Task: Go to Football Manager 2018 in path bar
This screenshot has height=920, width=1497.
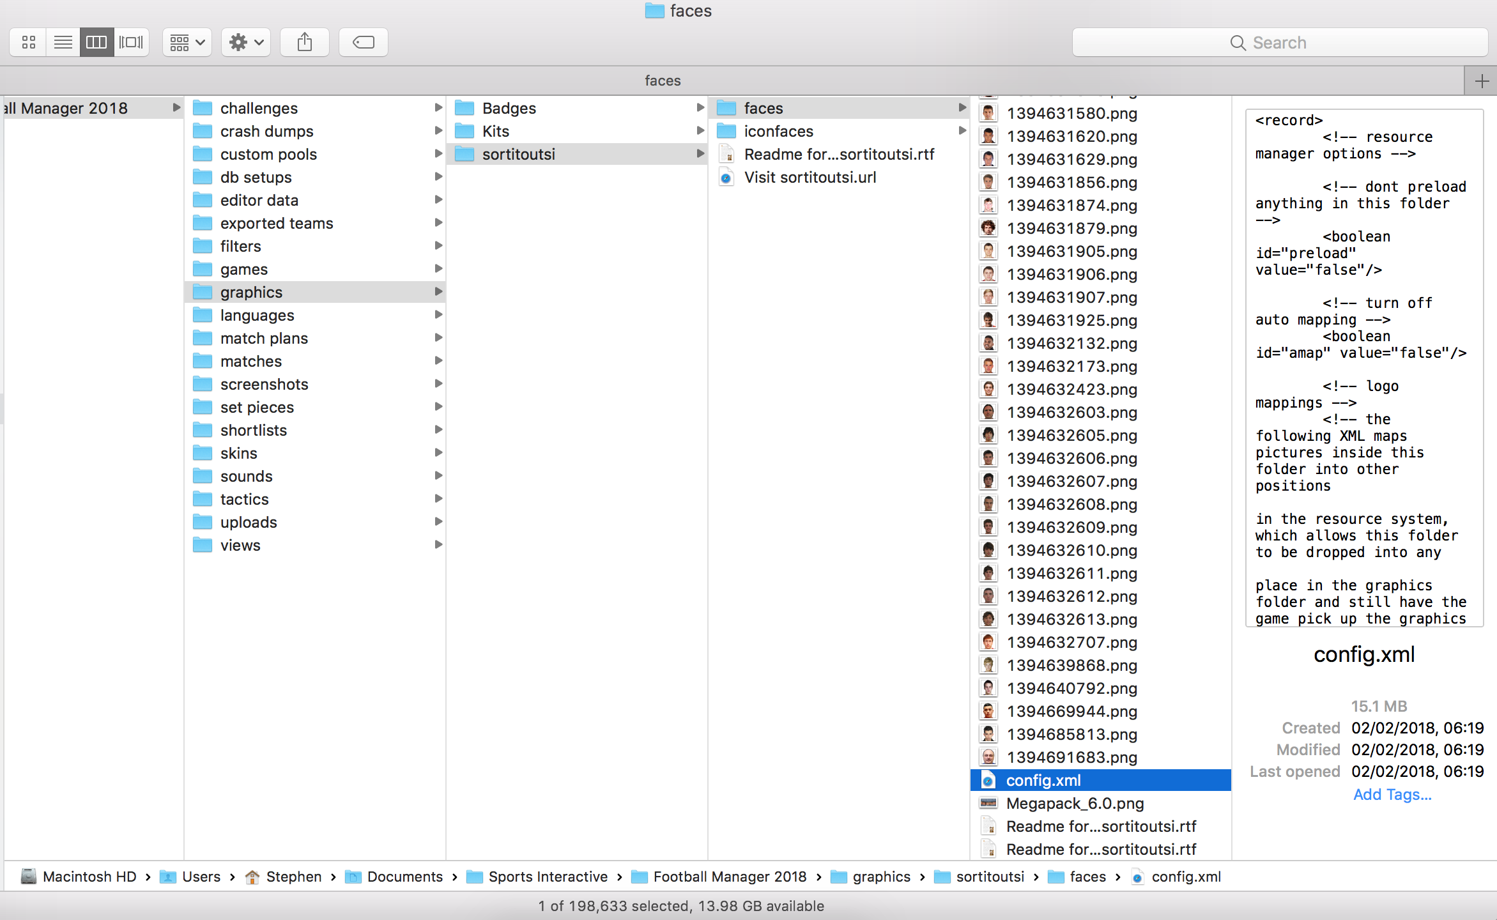Action: pos(719,877)
